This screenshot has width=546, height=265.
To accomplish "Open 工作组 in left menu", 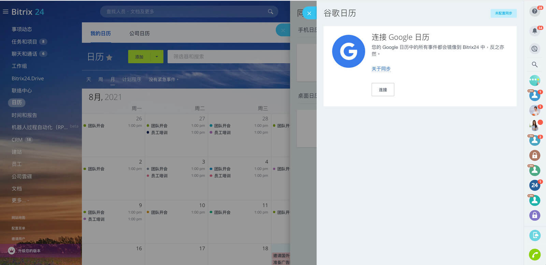I will pos(19,66).
